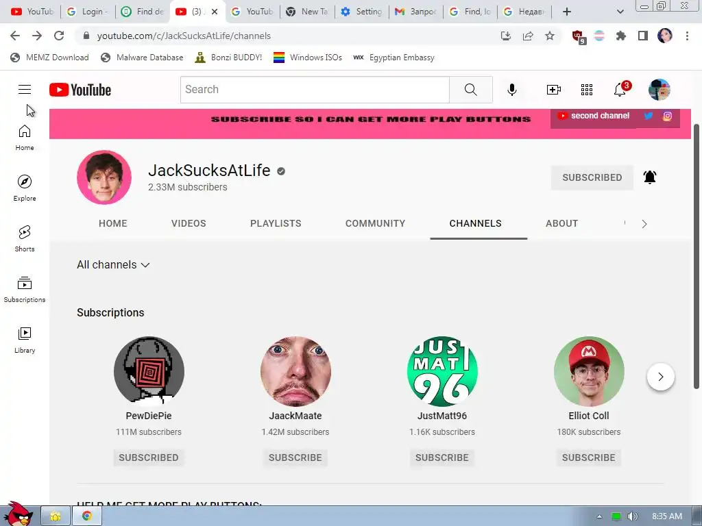The image size is (702, 526).
Task: Toggle SUBSCRIBED under PewDiePie
Action: 149,458
